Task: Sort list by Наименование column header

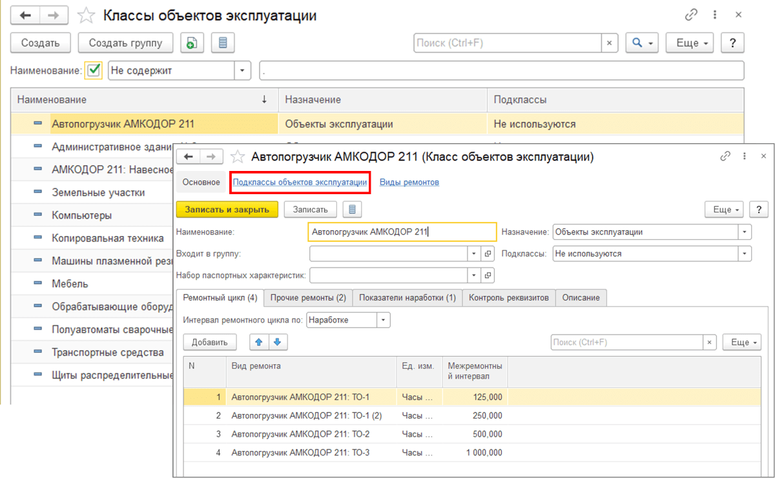Action: pos(145,100)
